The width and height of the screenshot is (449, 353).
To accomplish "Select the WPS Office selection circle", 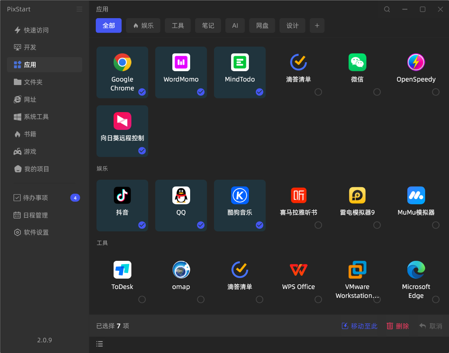I will pyautogui.click(x=318, y=300).
